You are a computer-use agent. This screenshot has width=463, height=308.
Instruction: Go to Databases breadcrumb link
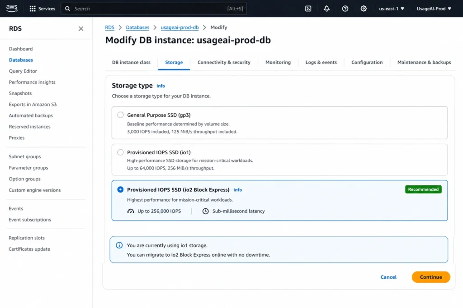(x=137, y=28)
